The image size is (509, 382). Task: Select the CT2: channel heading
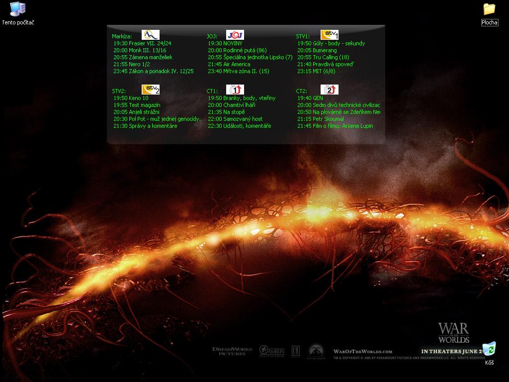click(301, 91)
